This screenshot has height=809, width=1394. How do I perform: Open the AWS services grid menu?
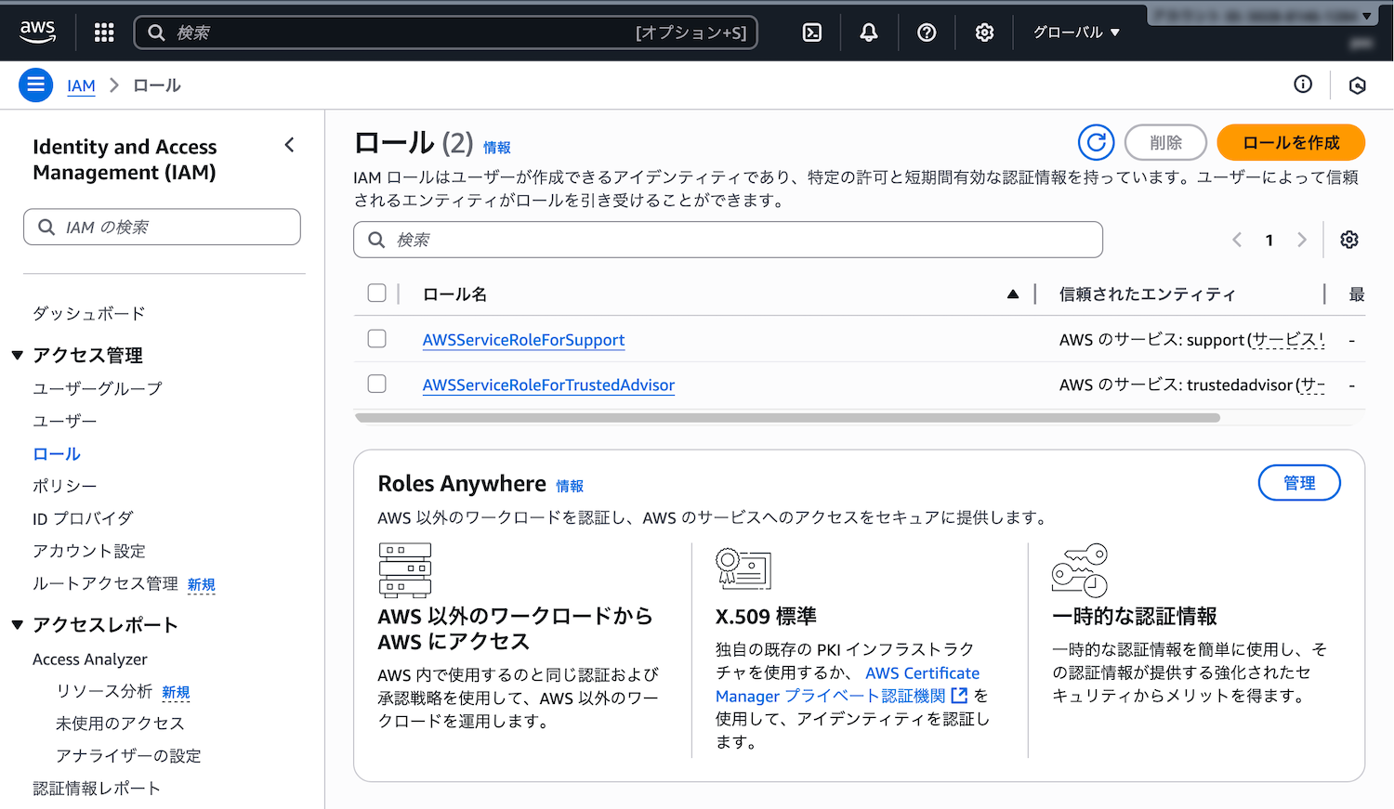[104, 33]
